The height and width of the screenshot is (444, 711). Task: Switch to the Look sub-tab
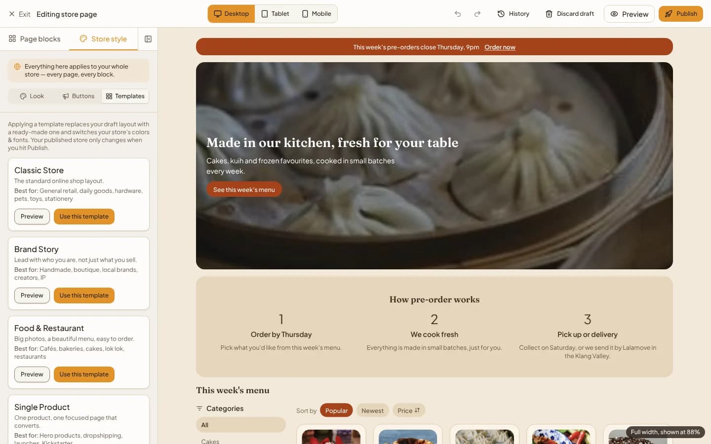click(32, 96)
